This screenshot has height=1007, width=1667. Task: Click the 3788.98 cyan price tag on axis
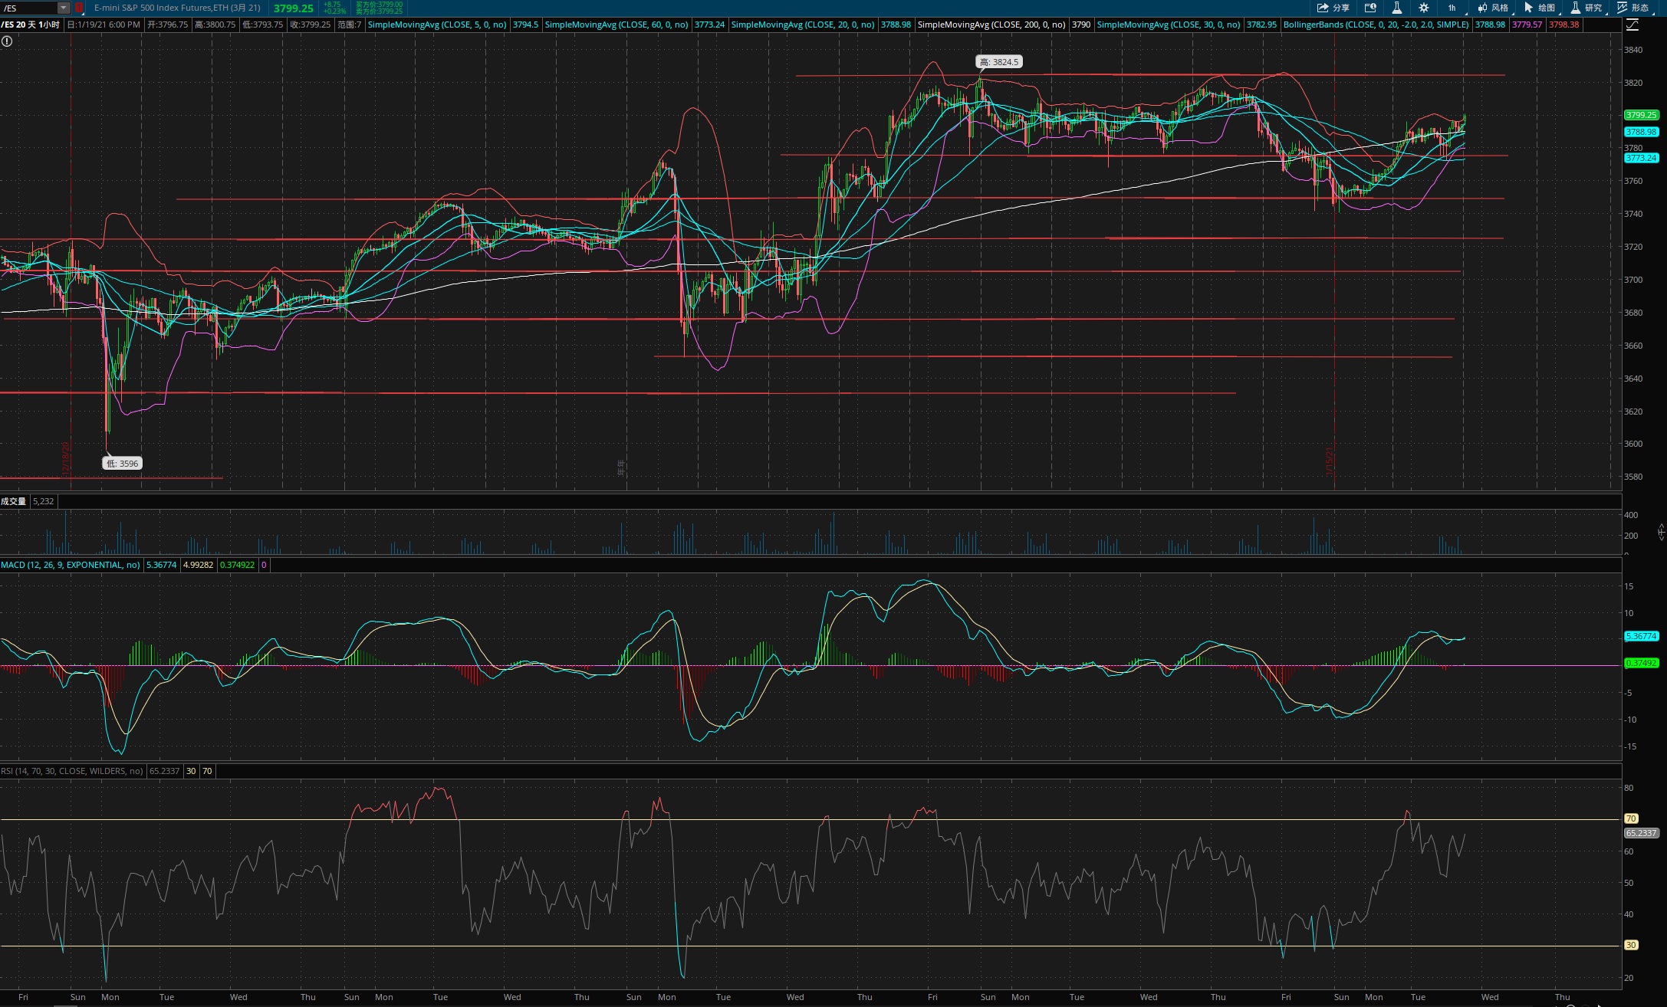(x=1641, y=132)
